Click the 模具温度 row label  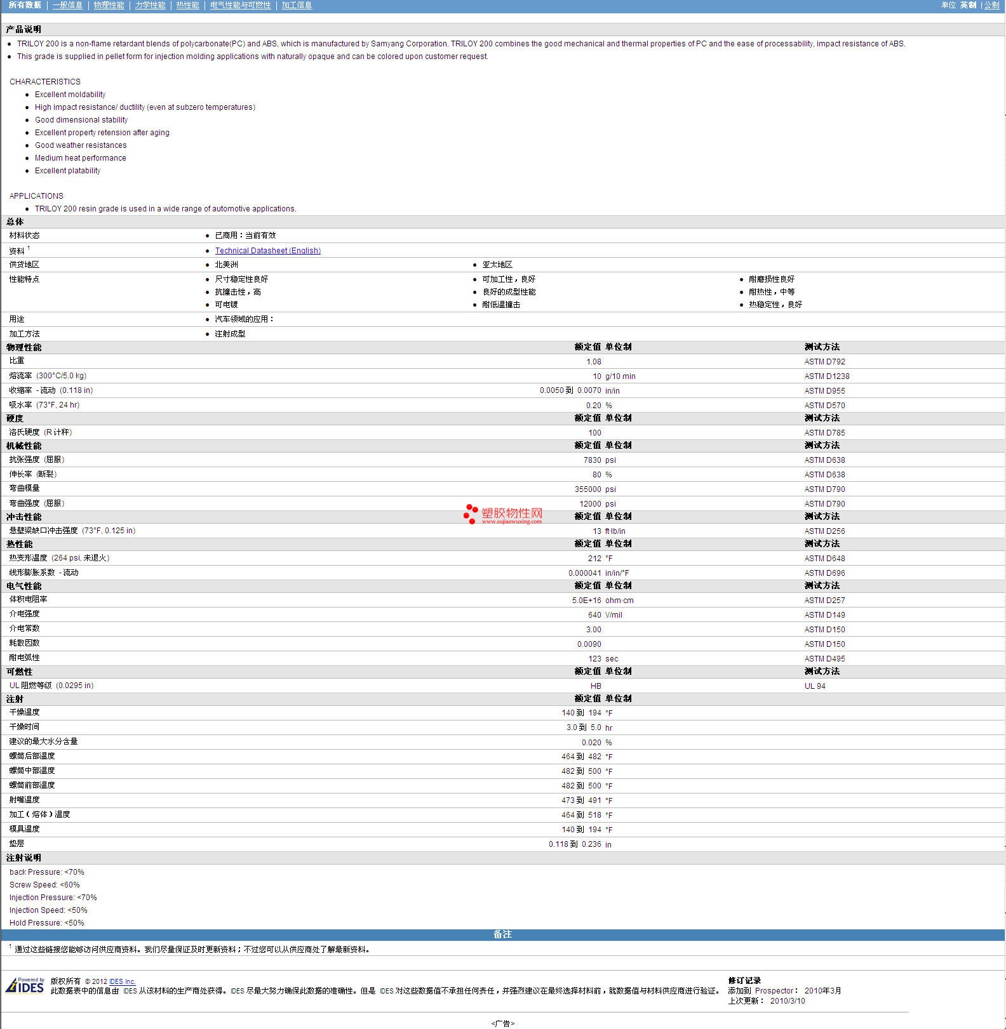click(x=24, y=829)
